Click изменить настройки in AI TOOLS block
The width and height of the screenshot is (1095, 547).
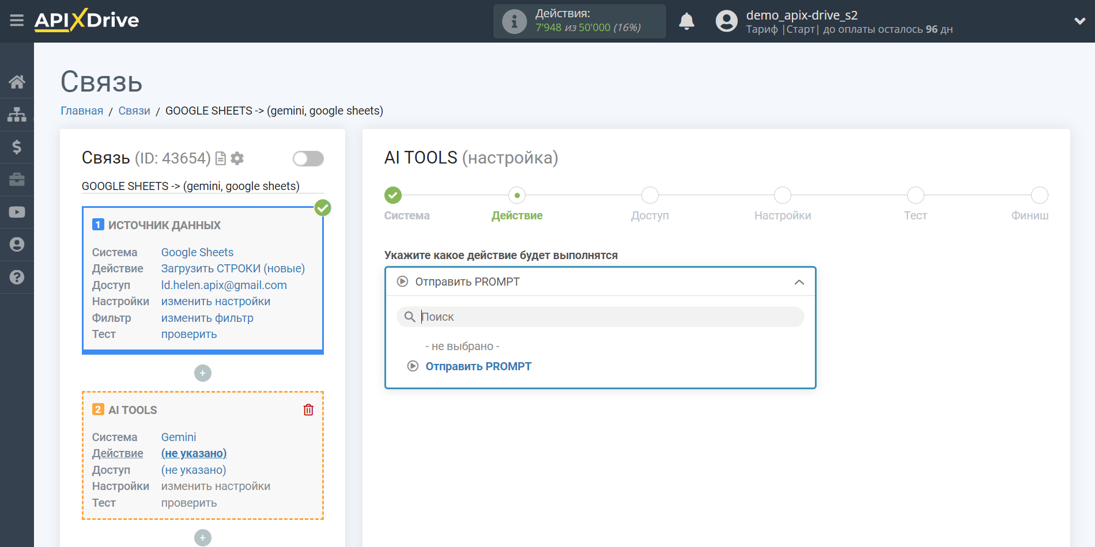(216, 486)
